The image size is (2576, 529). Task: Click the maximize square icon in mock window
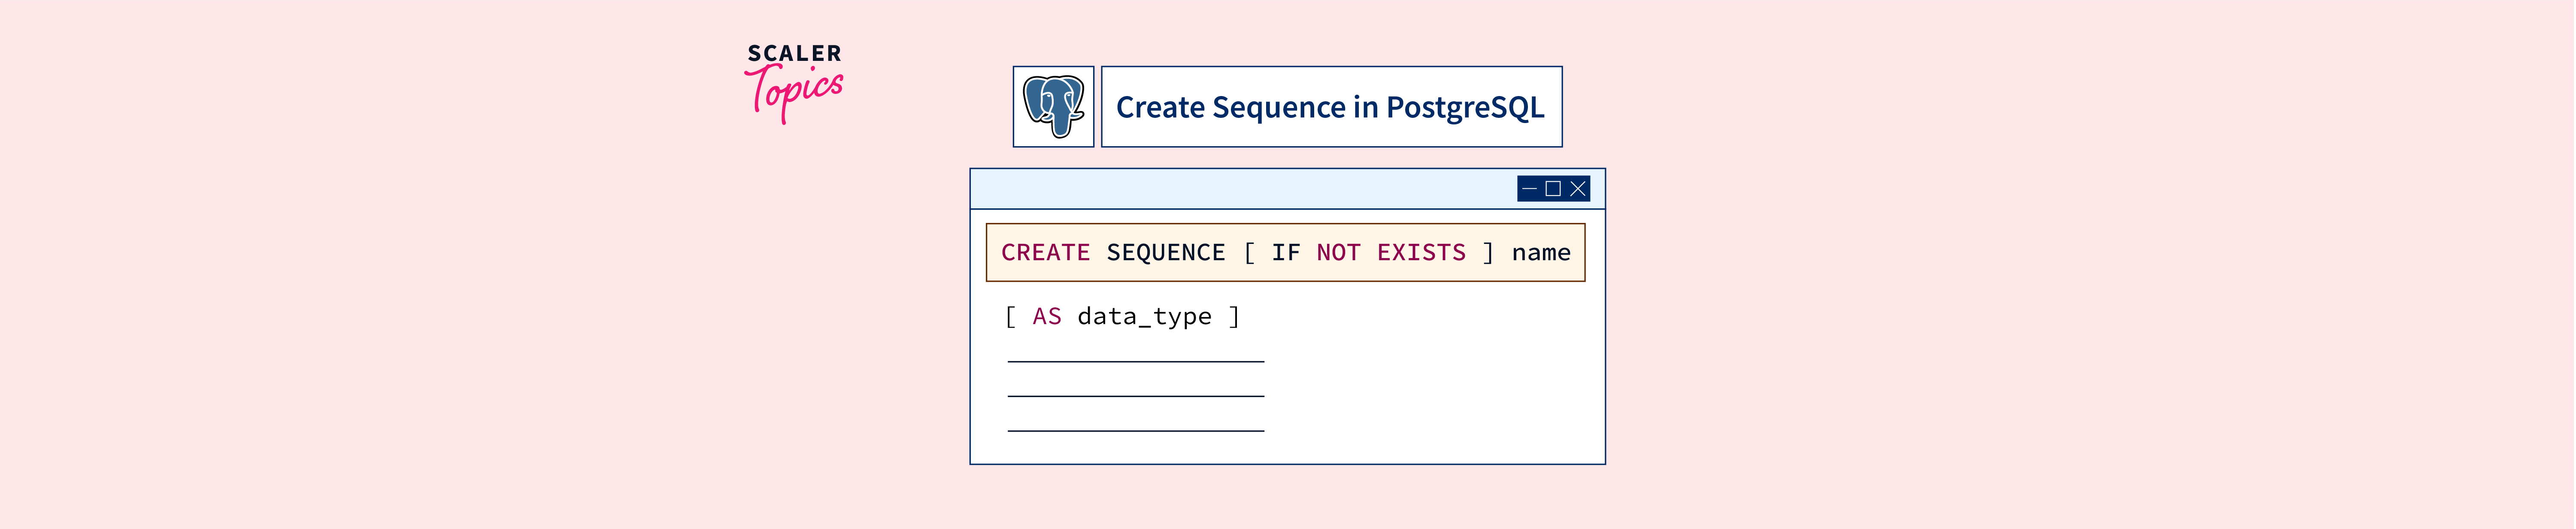(x=1553, y=189)
